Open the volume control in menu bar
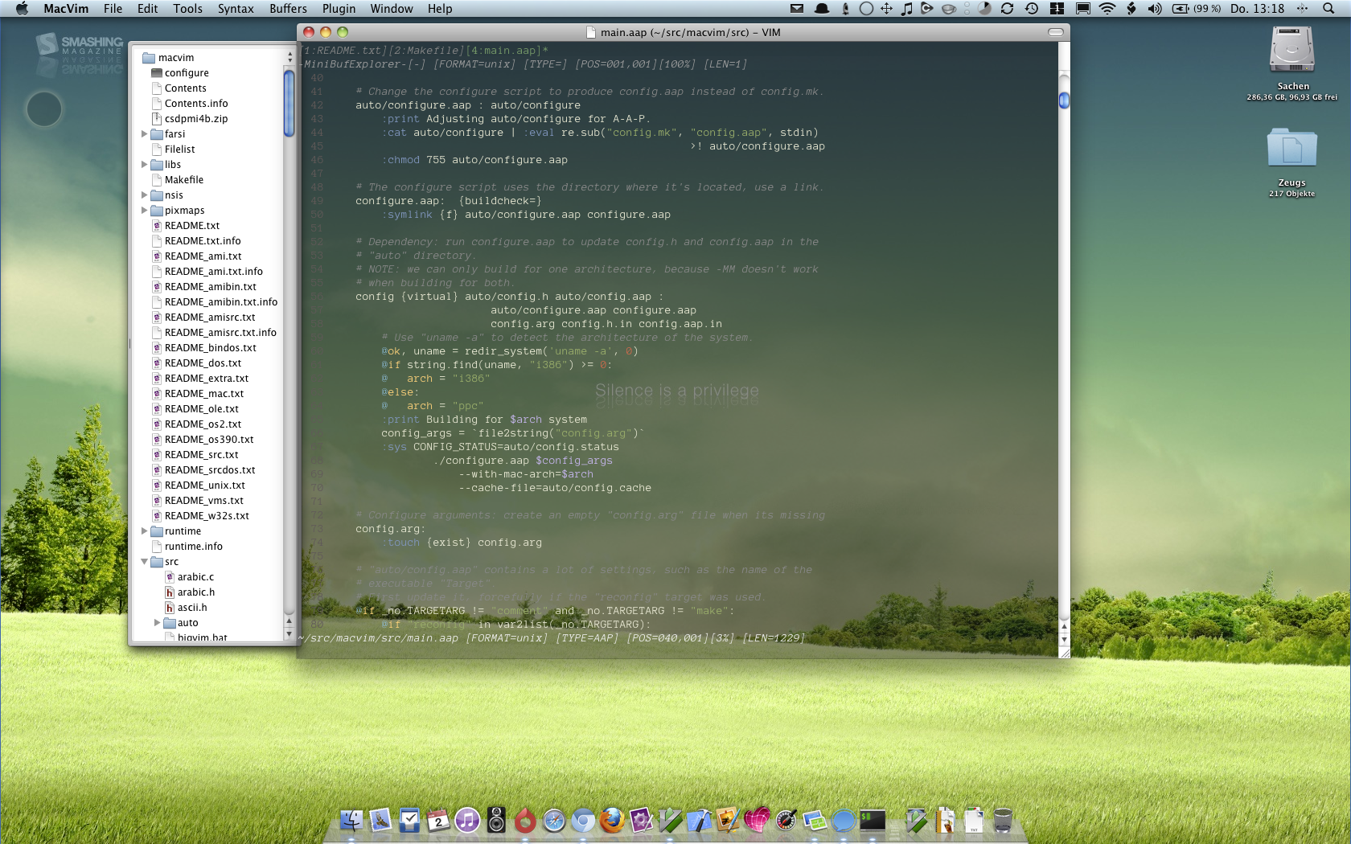The height and width of the screenshot is (844, 1351). 1155,9
